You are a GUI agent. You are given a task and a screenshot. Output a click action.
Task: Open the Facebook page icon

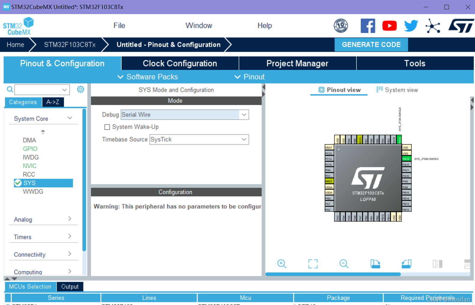[x=368, y=26]
